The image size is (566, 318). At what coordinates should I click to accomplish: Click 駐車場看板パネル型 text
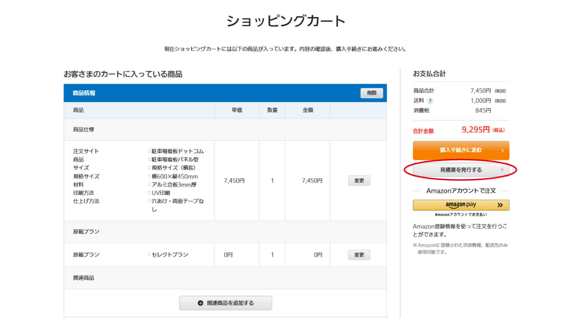click(x=175, y=159)
